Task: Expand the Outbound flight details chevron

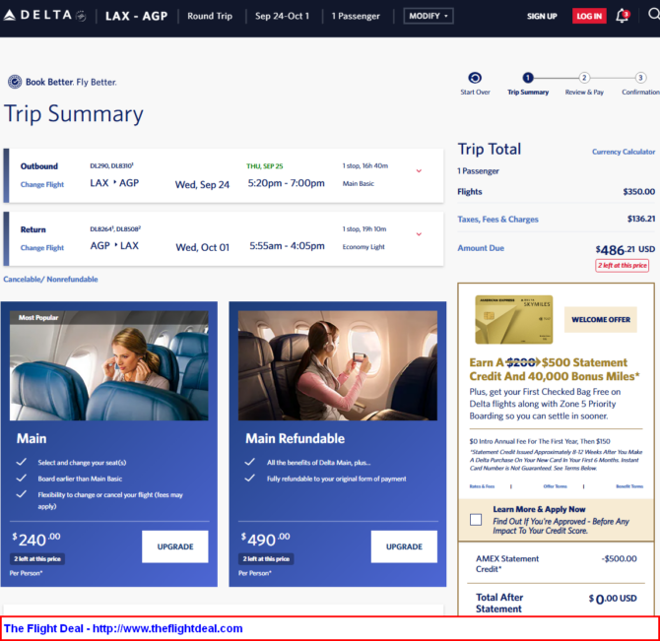Action: [419, 171]
